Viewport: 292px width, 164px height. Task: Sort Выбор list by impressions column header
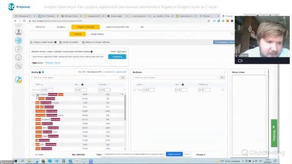tap(104, 85)
